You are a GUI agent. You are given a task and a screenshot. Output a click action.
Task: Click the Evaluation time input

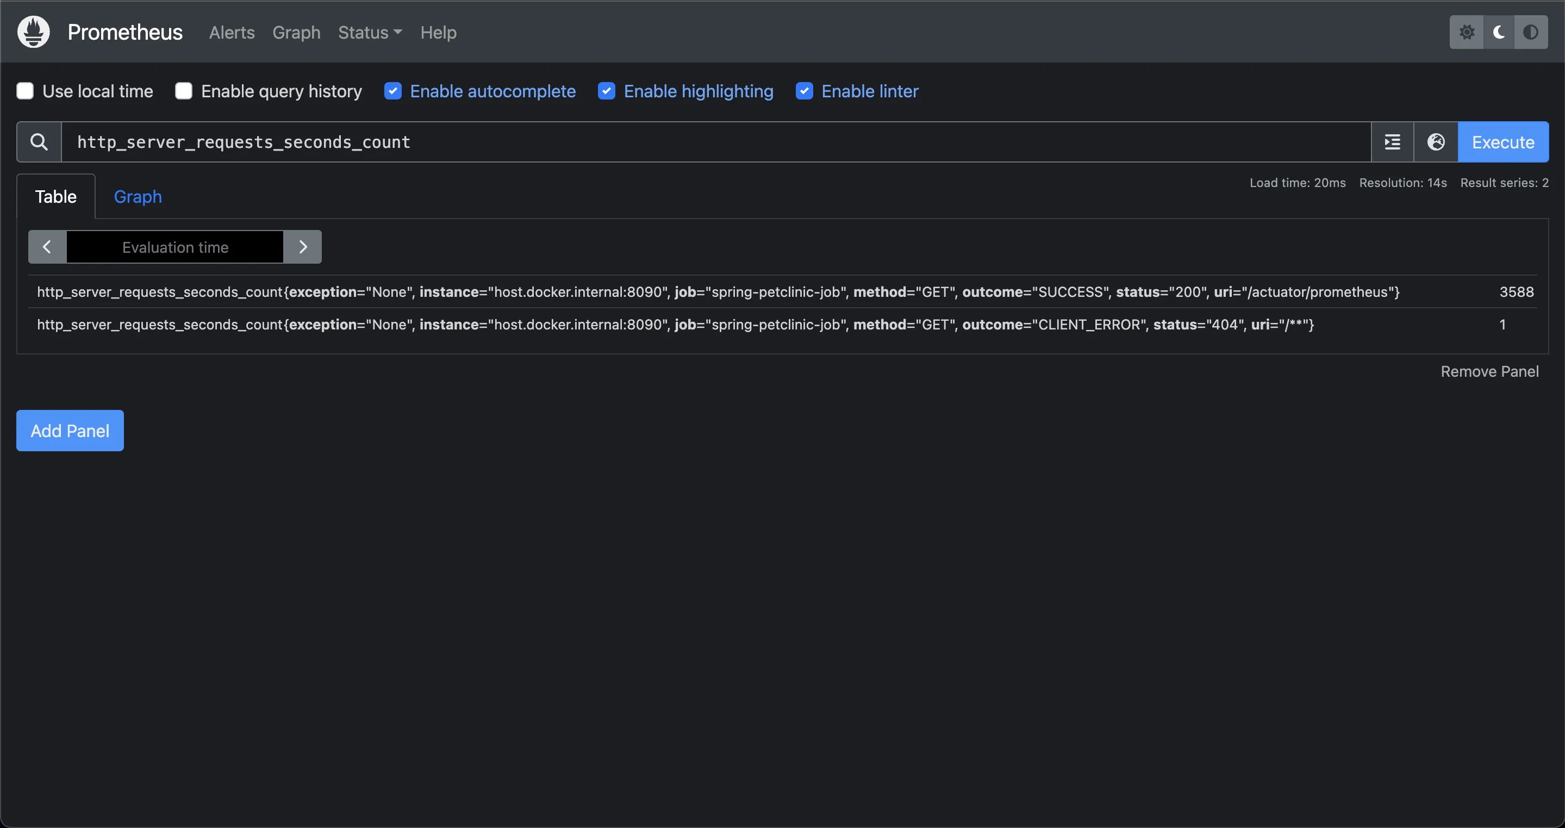click(x=175, y=247)
